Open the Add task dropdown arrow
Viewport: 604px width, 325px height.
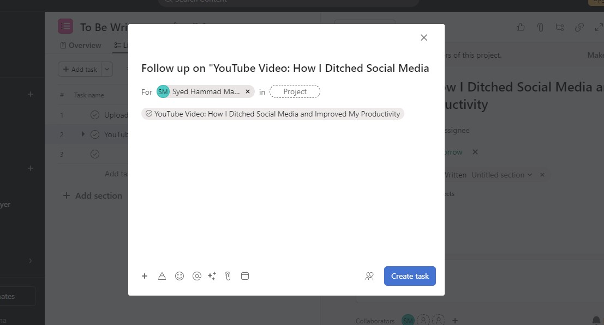pyautogui.click(x=107, y=69)
